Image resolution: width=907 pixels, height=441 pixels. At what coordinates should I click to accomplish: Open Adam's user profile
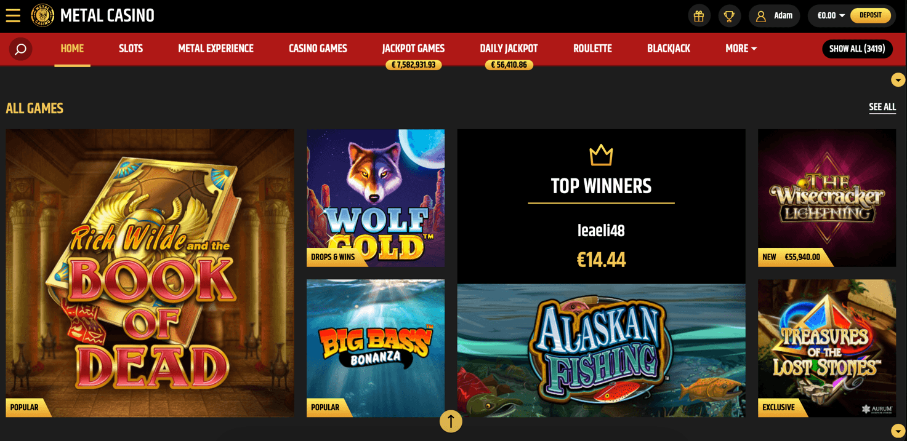[774, 16]
